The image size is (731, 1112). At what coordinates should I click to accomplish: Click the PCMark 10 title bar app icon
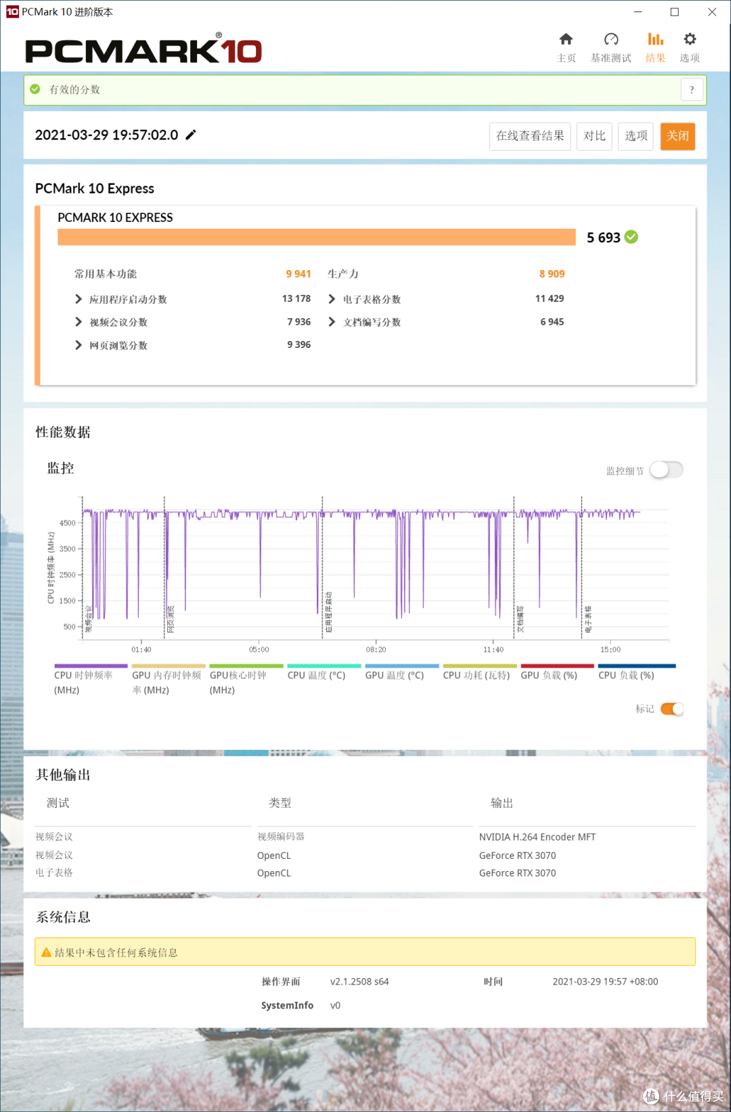point(12,12)
